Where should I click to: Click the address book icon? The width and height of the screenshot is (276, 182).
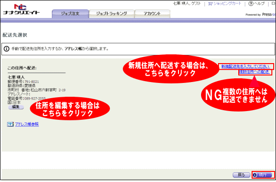11,124
